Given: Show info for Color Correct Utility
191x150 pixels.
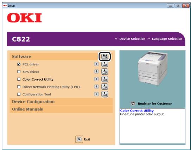Looking at the screenshot, I should [x=96, y=79].
